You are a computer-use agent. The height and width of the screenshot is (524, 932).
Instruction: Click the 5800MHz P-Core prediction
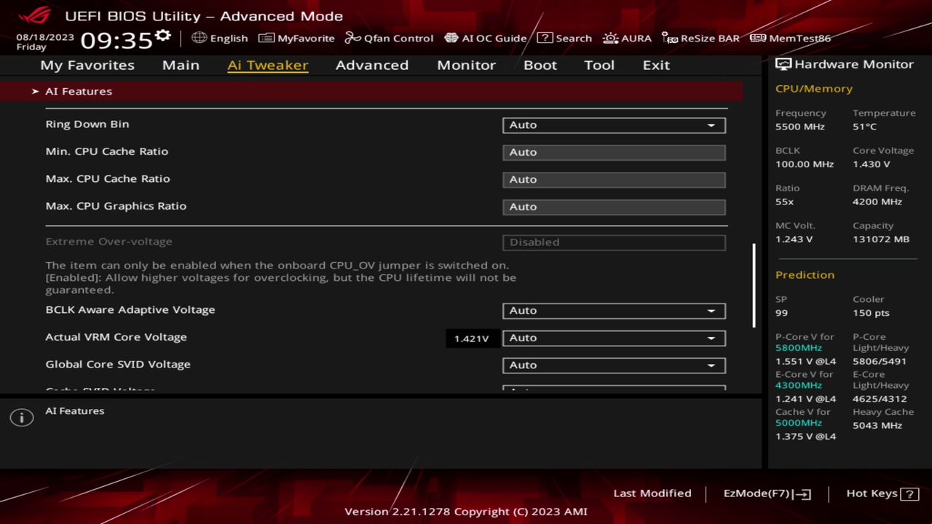tap(799, 348)
